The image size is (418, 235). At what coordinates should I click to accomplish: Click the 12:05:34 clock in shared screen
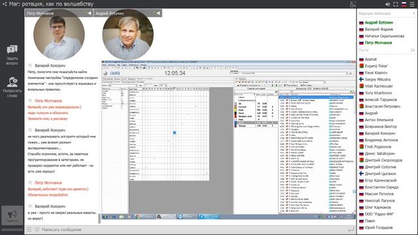pyautogui.click(x=174, y=73)
